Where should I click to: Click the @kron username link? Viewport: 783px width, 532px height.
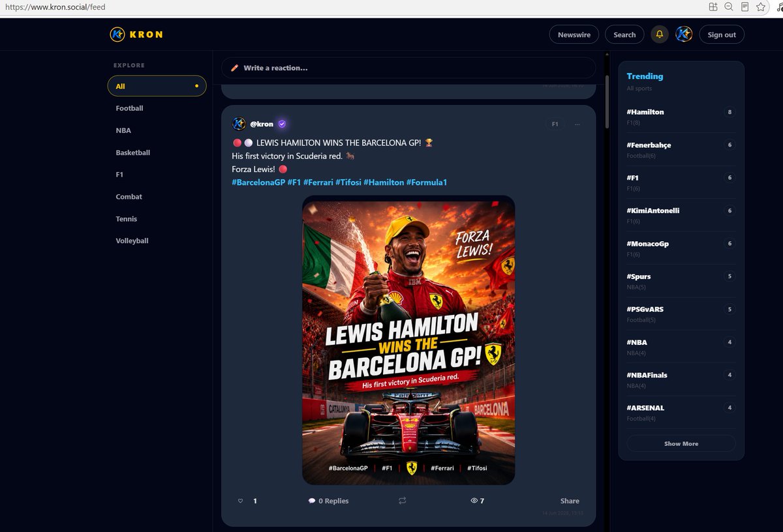click(262, 124)
